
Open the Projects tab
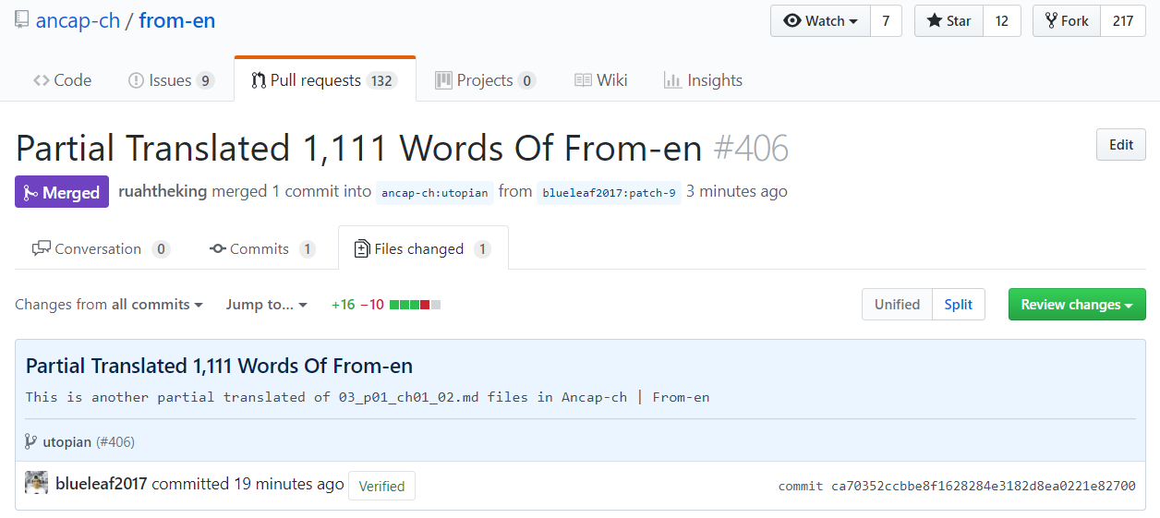point(485,80)
